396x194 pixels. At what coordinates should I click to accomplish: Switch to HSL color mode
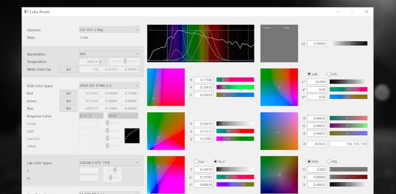click(329, 161)
